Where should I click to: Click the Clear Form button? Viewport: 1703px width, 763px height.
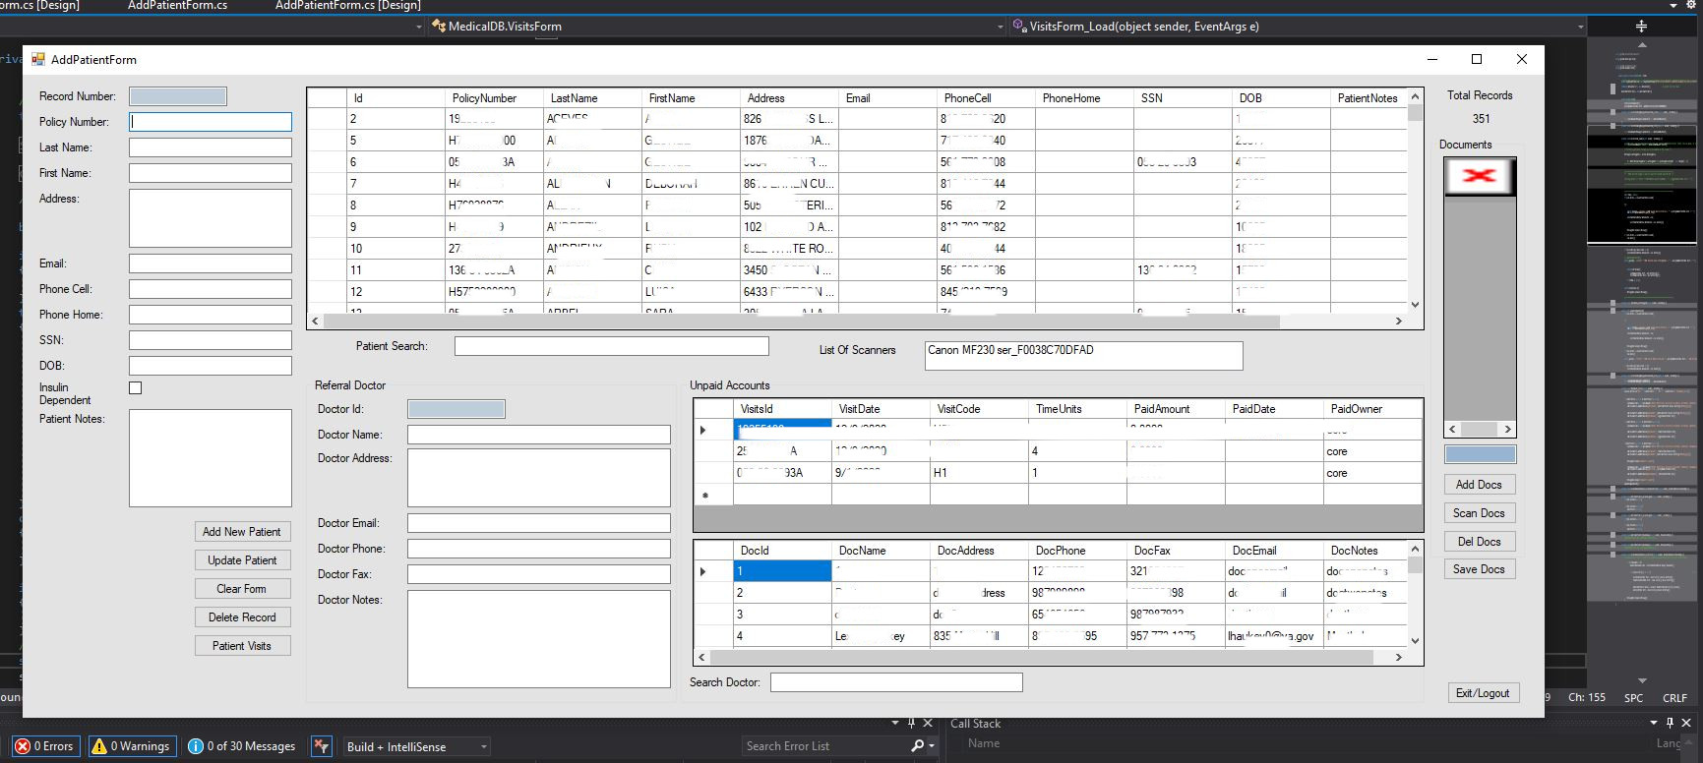tap(242, 589)
